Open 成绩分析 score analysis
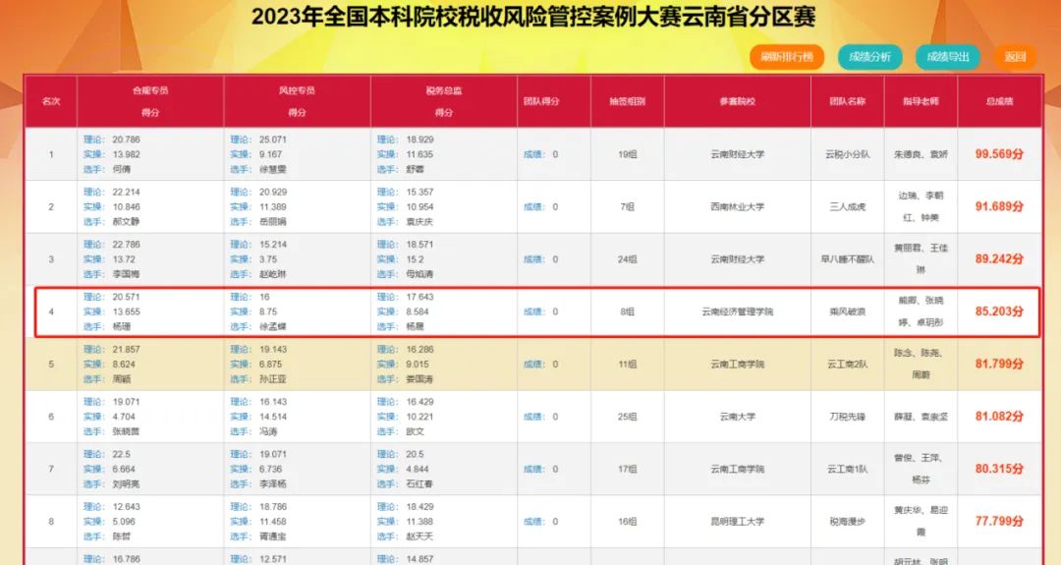This screenshot has width=1061, height=565. tap(869, 57)
